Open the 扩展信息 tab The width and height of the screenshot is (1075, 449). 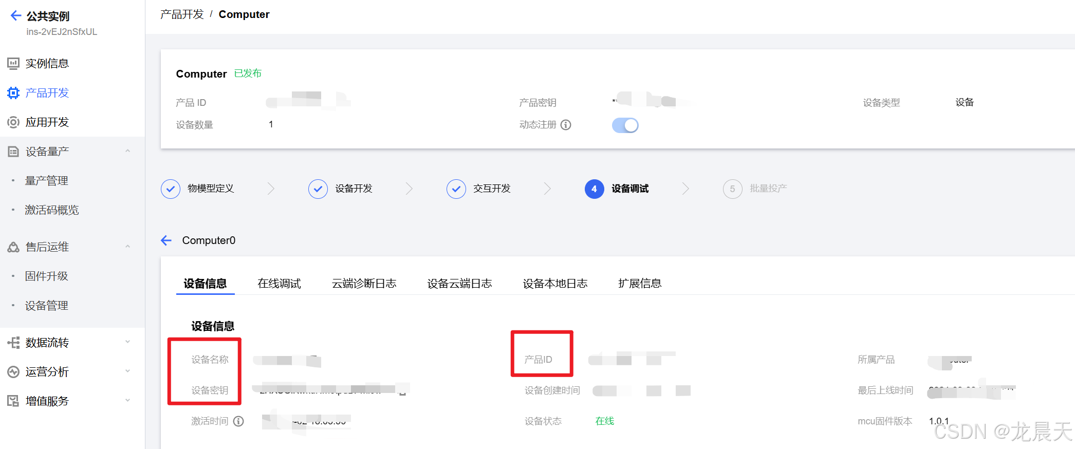pos(640,284)
